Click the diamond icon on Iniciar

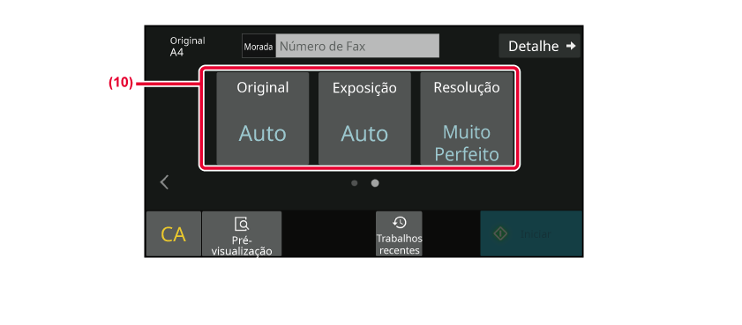pyautogui.click(x=500, y=233)
